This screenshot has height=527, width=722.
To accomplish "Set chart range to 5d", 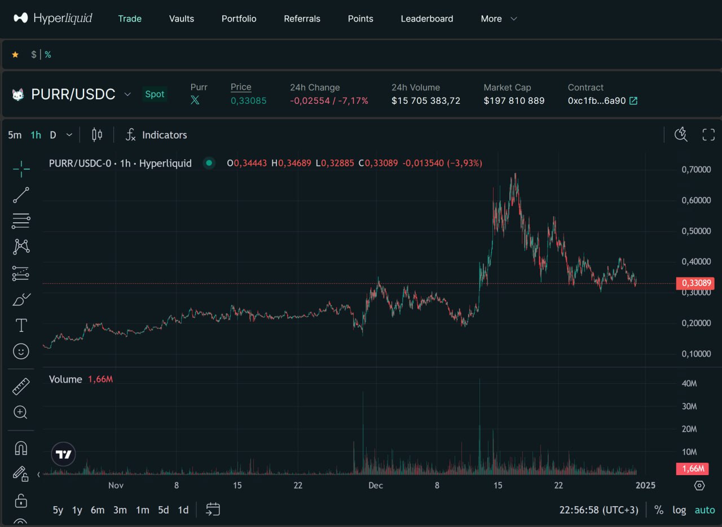I will click(x=164, y=510).
